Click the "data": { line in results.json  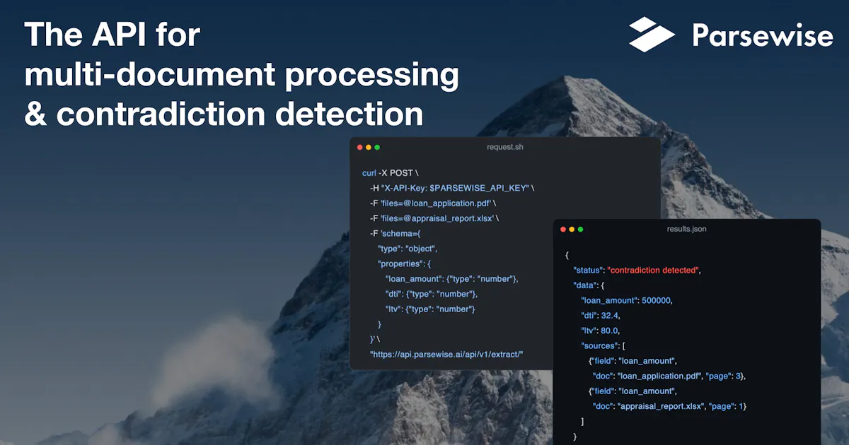[589, 285]
